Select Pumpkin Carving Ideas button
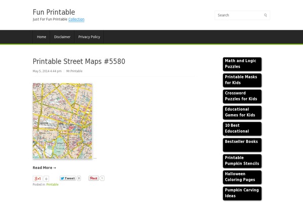Screen dimensions: 303x202 click(242, 193)
